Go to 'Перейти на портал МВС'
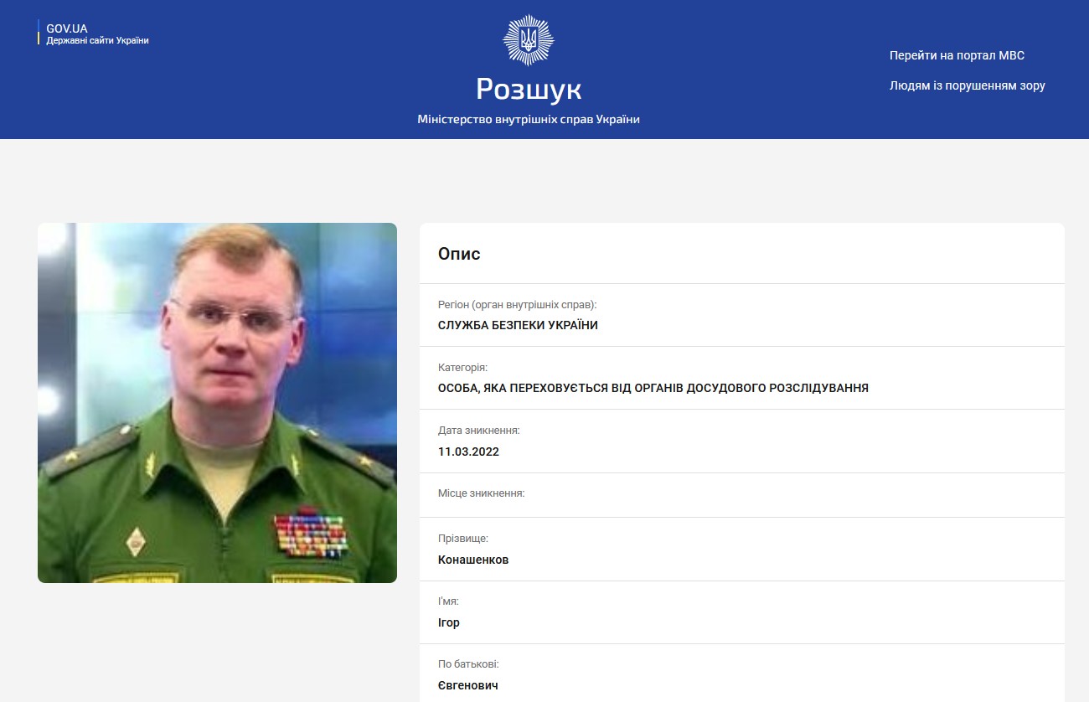The height and width of the screenshot is (702, 1089). click(957, 55)
